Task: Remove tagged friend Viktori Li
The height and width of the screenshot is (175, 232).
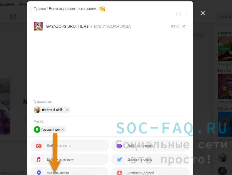Action: coord(67,110)
